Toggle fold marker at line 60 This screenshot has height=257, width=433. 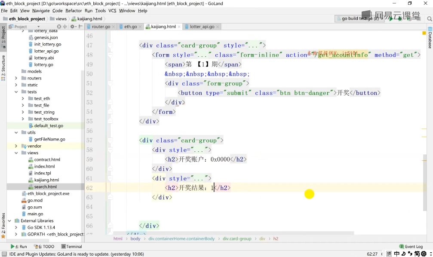pyautogui.click(x=110, y=169)
